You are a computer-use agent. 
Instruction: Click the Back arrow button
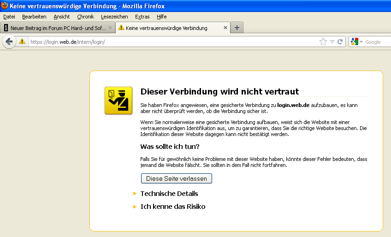click(x=9, y=41)
